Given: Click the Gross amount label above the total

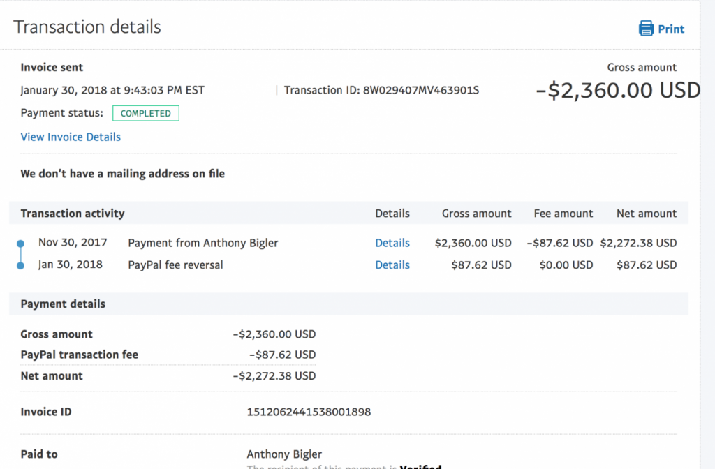Looking at the screenshot, I should click(642, 68).
